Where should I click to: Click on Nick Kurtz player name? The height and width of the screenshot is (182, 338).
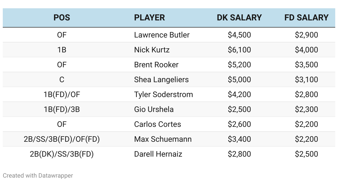pos(152,50)
